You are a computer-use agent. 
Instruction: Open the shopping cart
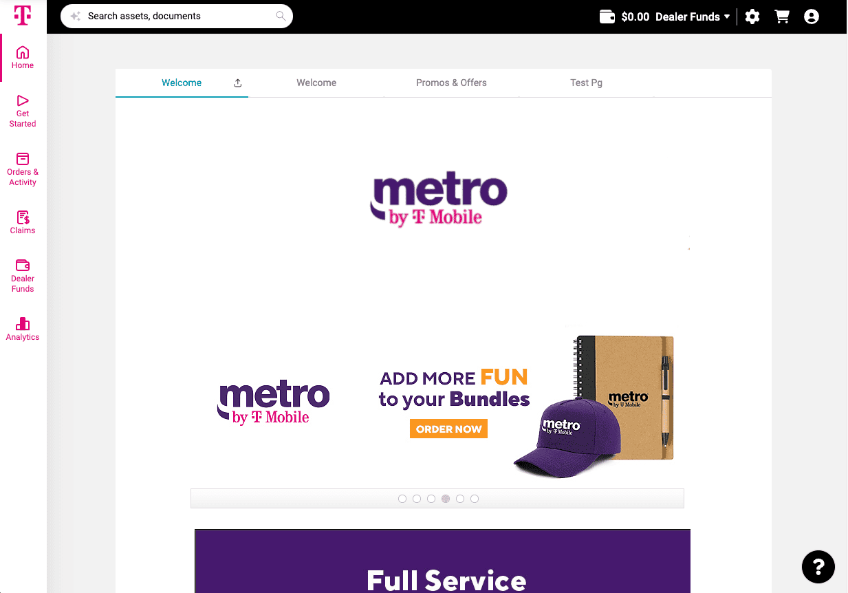[782, 17]
